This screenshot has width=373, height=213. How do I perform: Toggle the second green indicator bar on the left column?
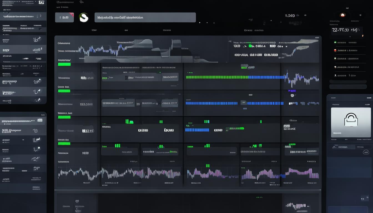click(x=64, y=91)
